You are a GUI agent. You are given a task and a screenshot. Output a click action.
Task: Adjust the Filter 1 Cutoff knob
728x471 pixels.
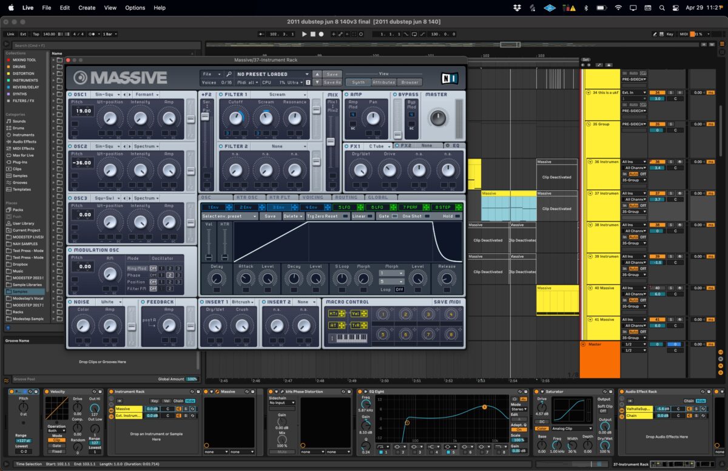(236, 118)
